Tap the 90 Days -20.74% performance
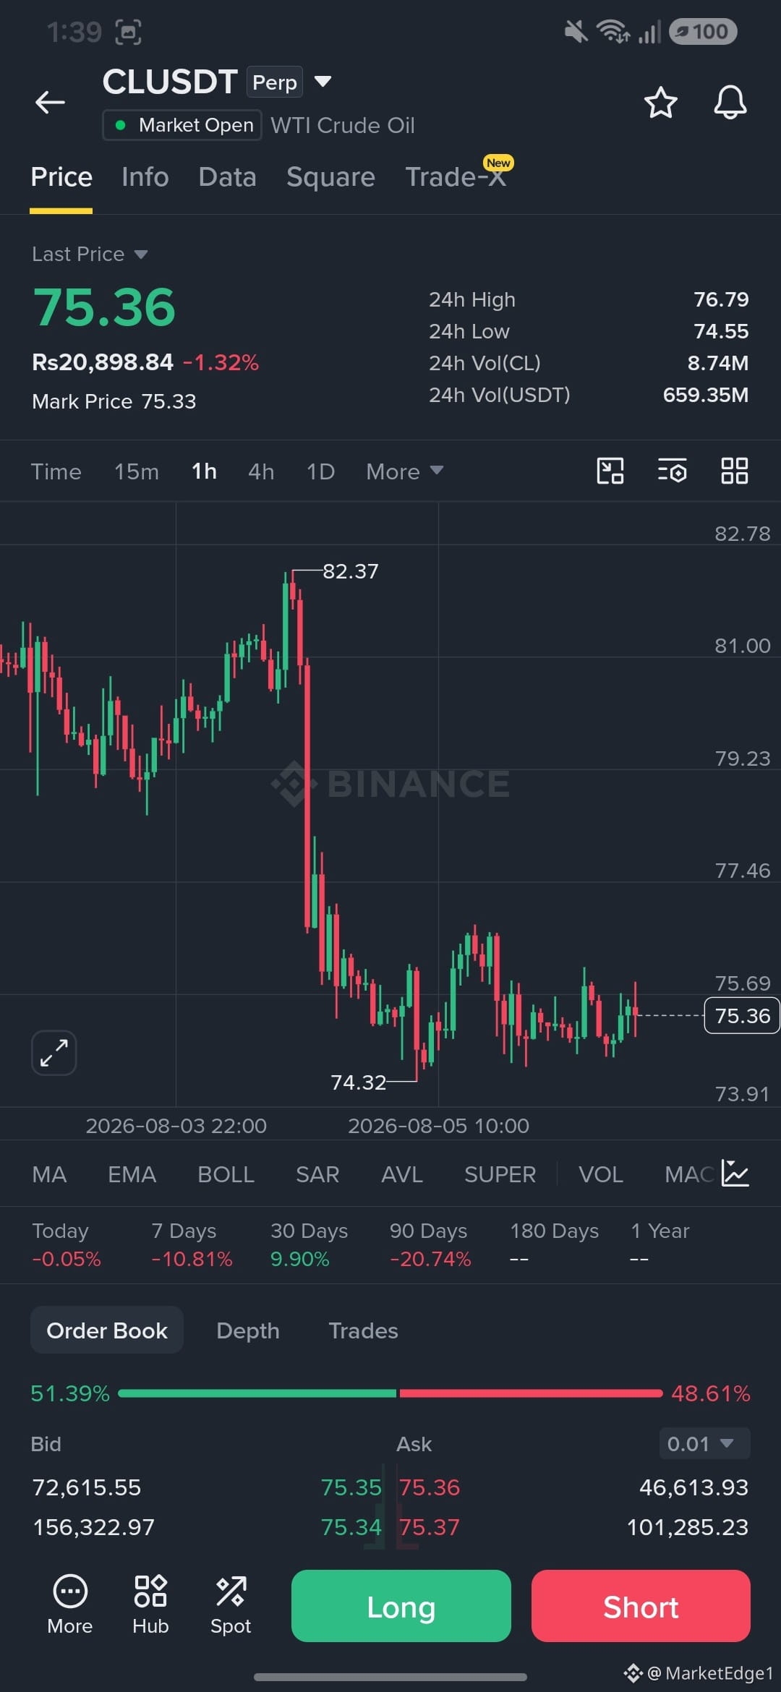Image resolution: width=781 pixels, height=1692 pixels. point(430,1244)
